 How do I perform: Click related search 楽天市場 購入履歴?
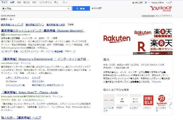click(56, 25)
